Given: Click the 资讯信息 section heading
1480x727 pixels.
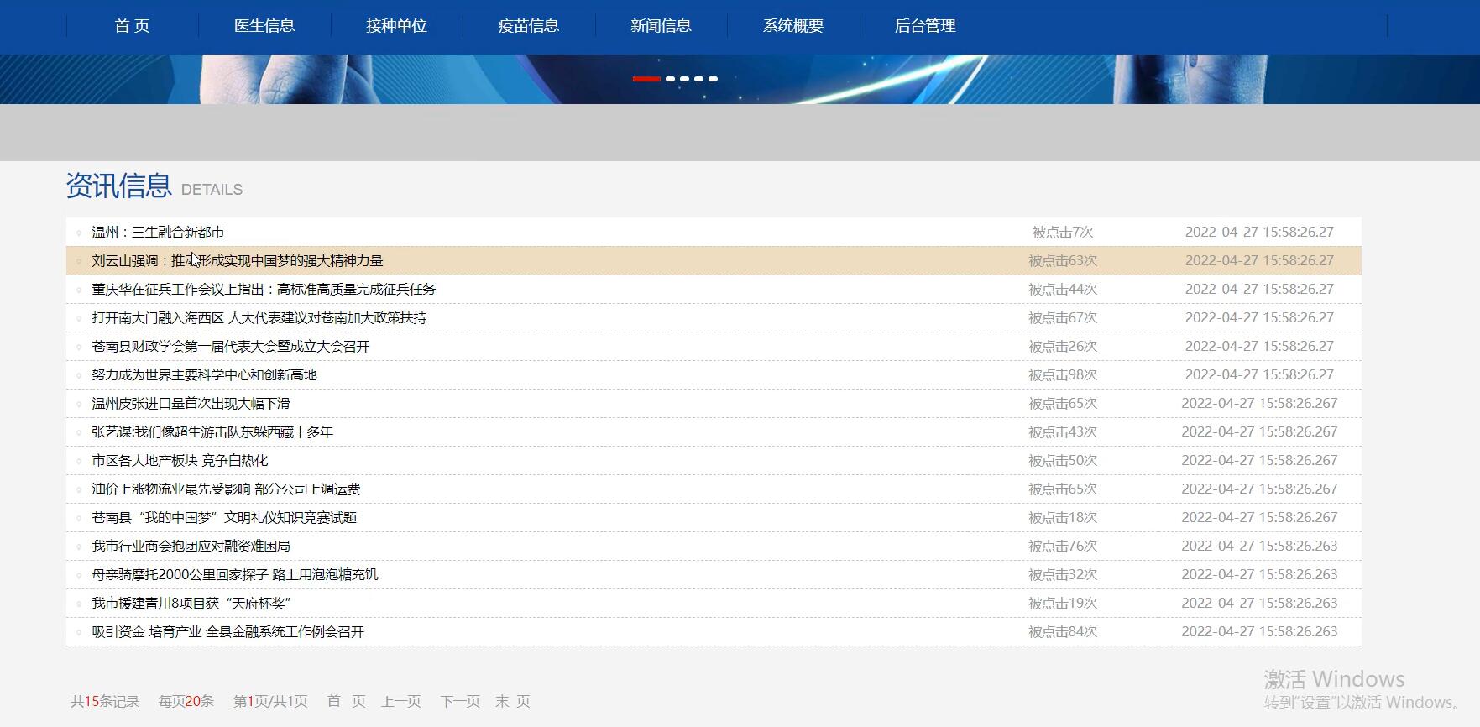Looking at the screenshot, I should [x=118, y=186].
